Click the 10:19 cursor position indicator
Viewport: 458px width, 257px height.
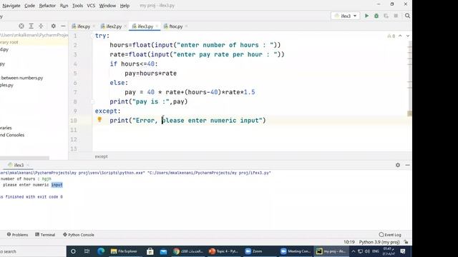pos(349,242)
